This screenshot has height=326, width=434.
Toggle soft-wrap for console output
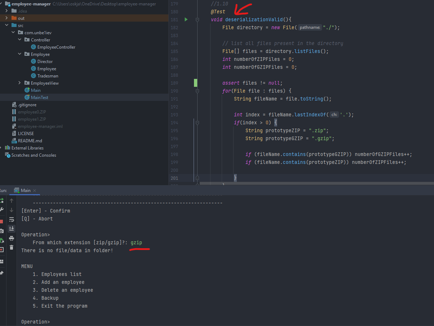pos(12,219)
